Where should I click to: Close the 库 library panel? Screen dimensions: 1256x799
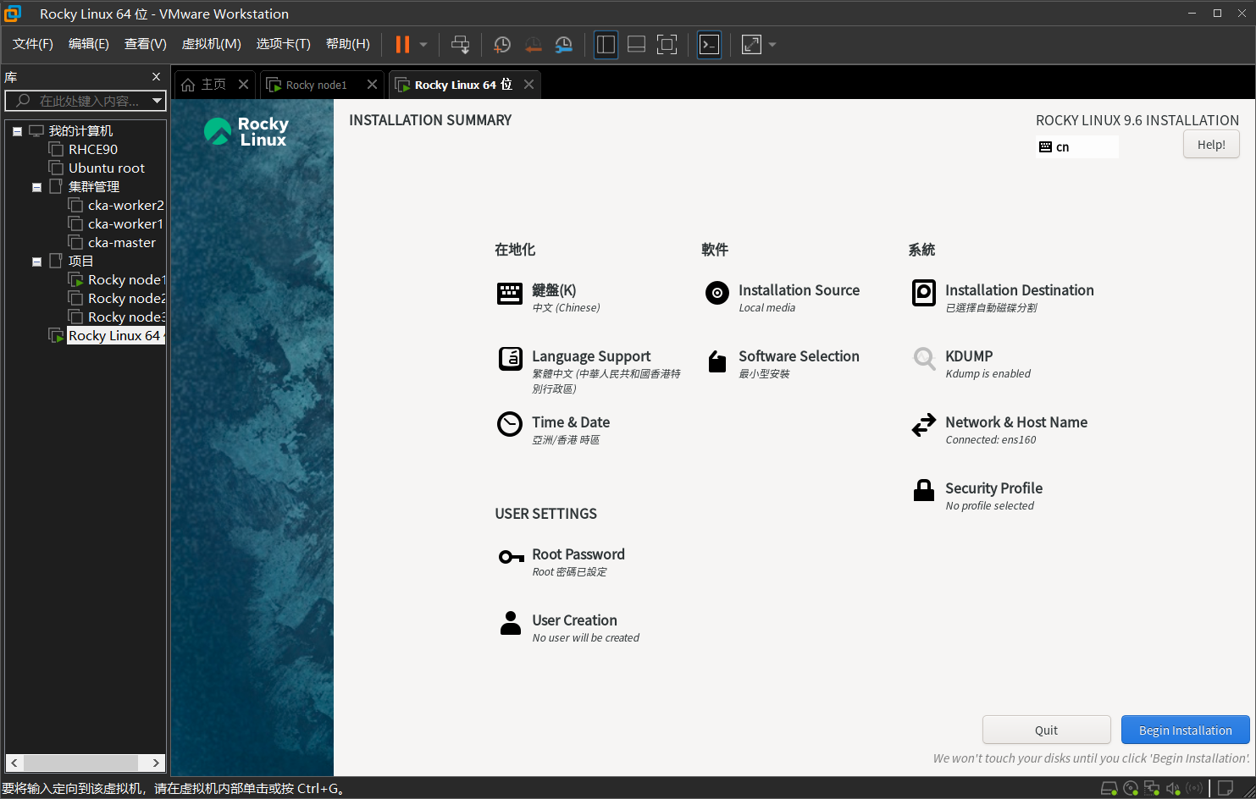[x=156, y=77]
